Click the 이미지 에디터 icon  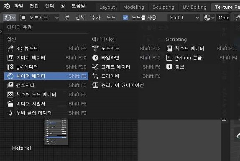(10, 58)
